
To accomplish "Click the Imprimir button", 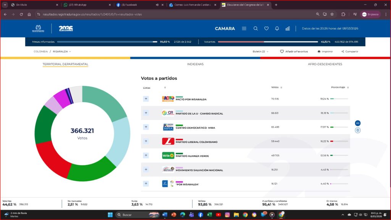I will coord(325,51).
